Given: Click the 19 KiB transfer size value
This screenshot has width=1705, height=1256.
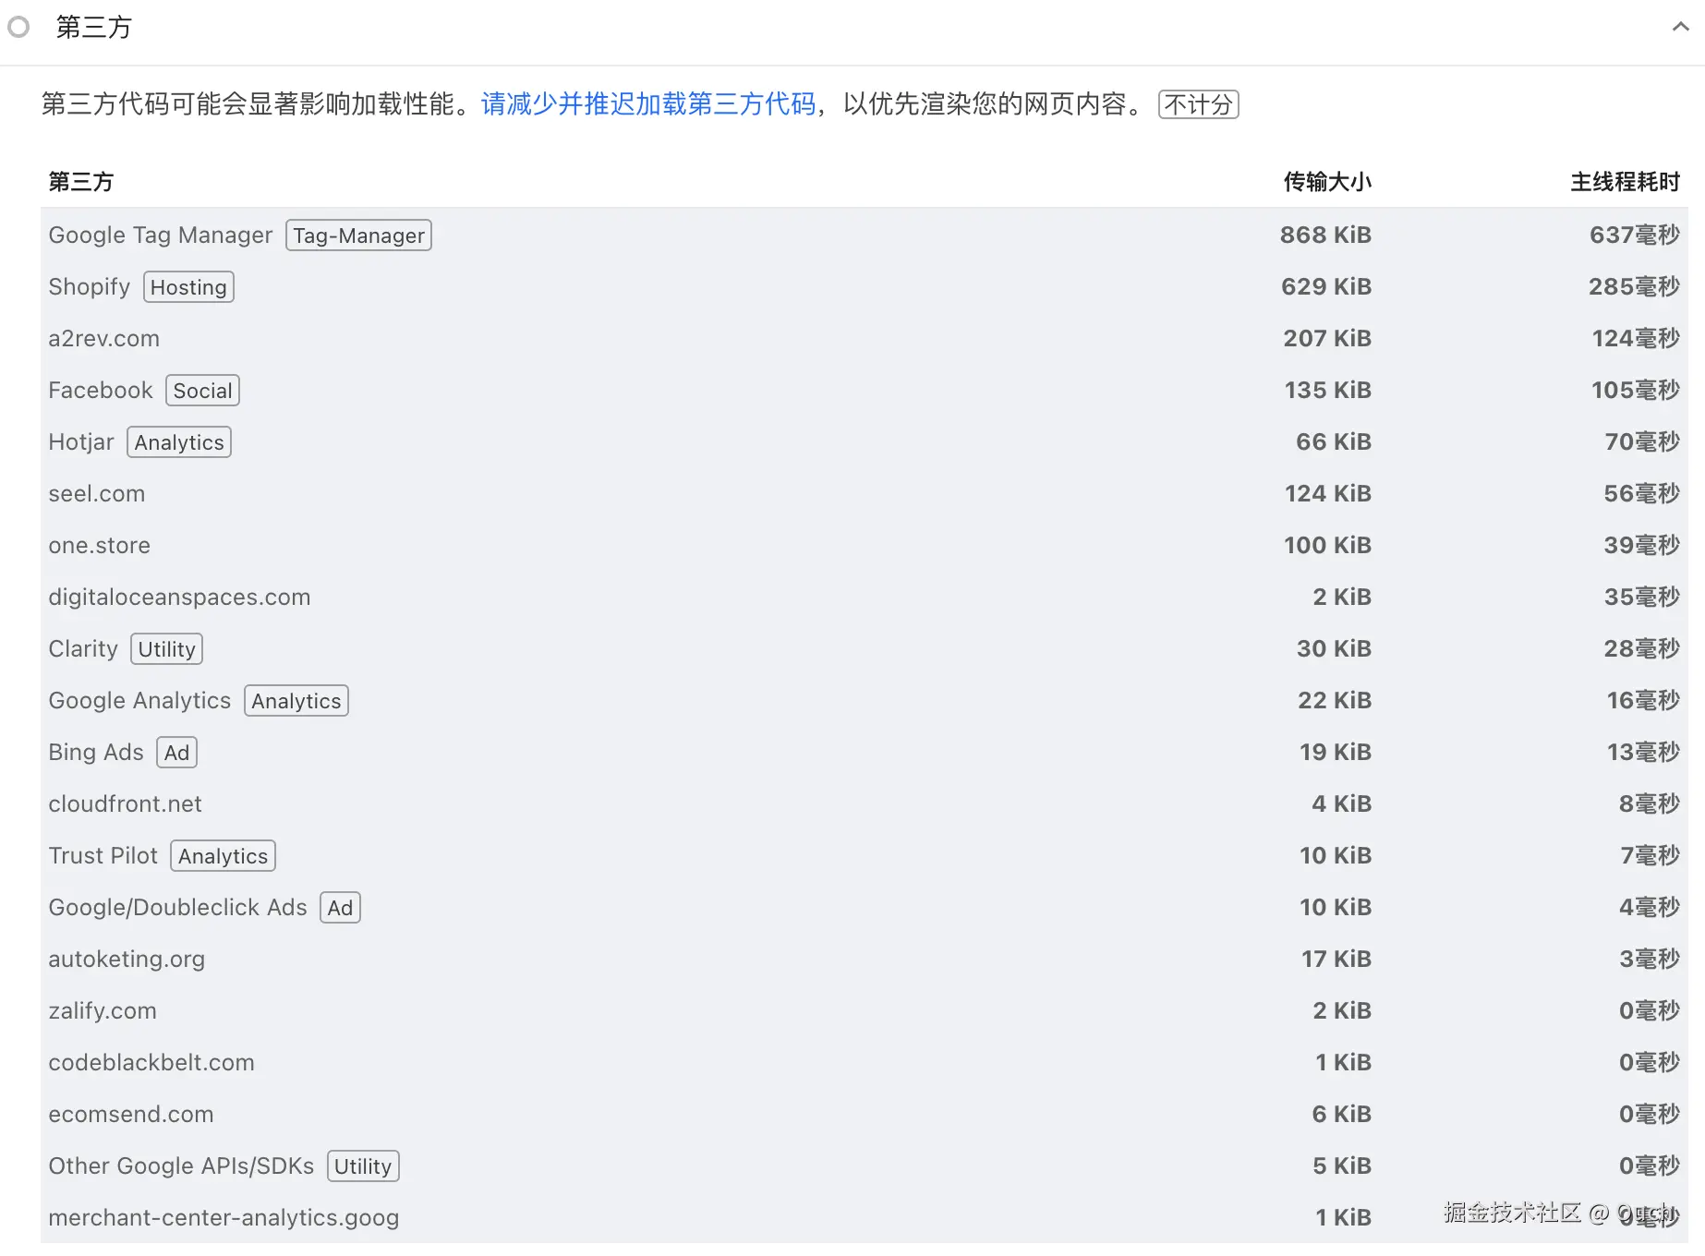Looking at the screenshot, I should click(x=1336, y=753).
